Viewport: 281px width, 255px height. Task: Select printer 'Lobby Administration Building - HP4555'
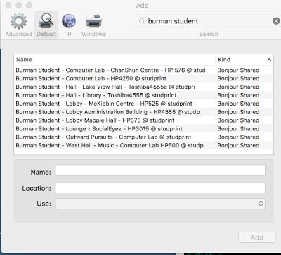click(x=143, y=112)
